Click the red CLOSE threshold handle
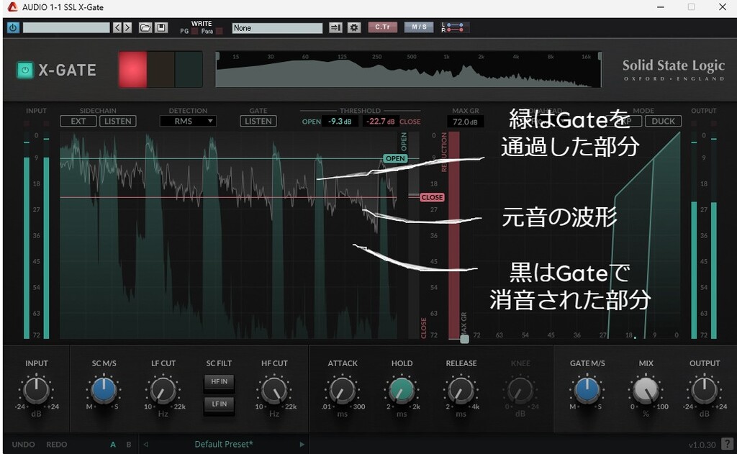737x454 pixels. (x=432, y=197)
